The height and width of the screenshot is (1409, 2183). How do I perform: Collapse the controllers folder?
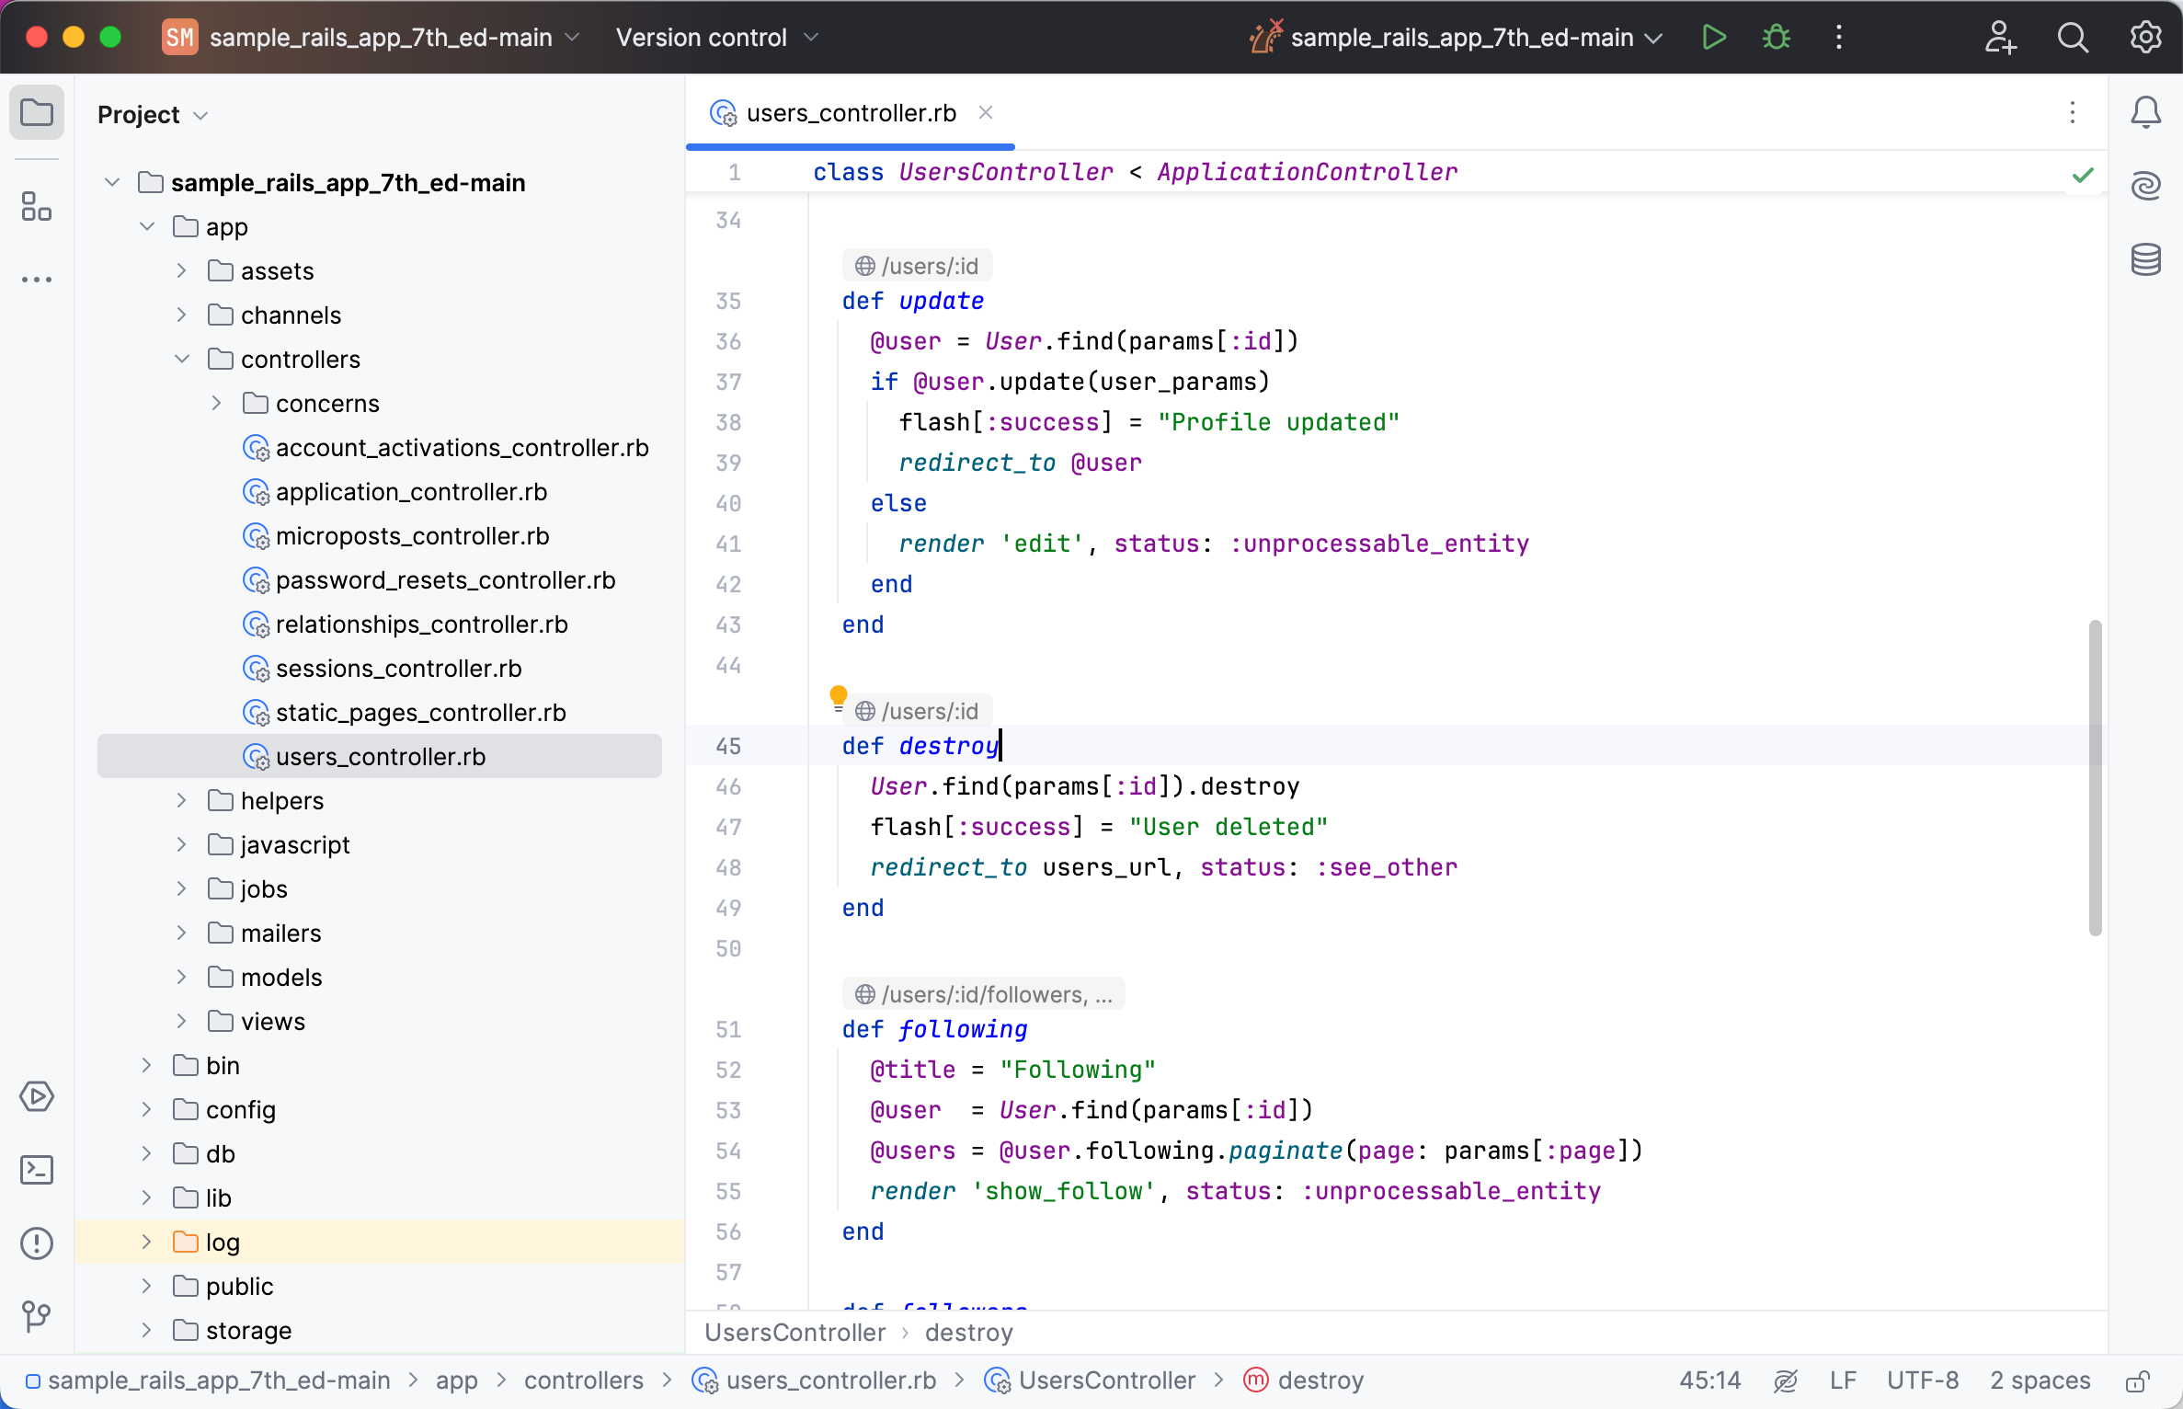click(x=182, y=359)
